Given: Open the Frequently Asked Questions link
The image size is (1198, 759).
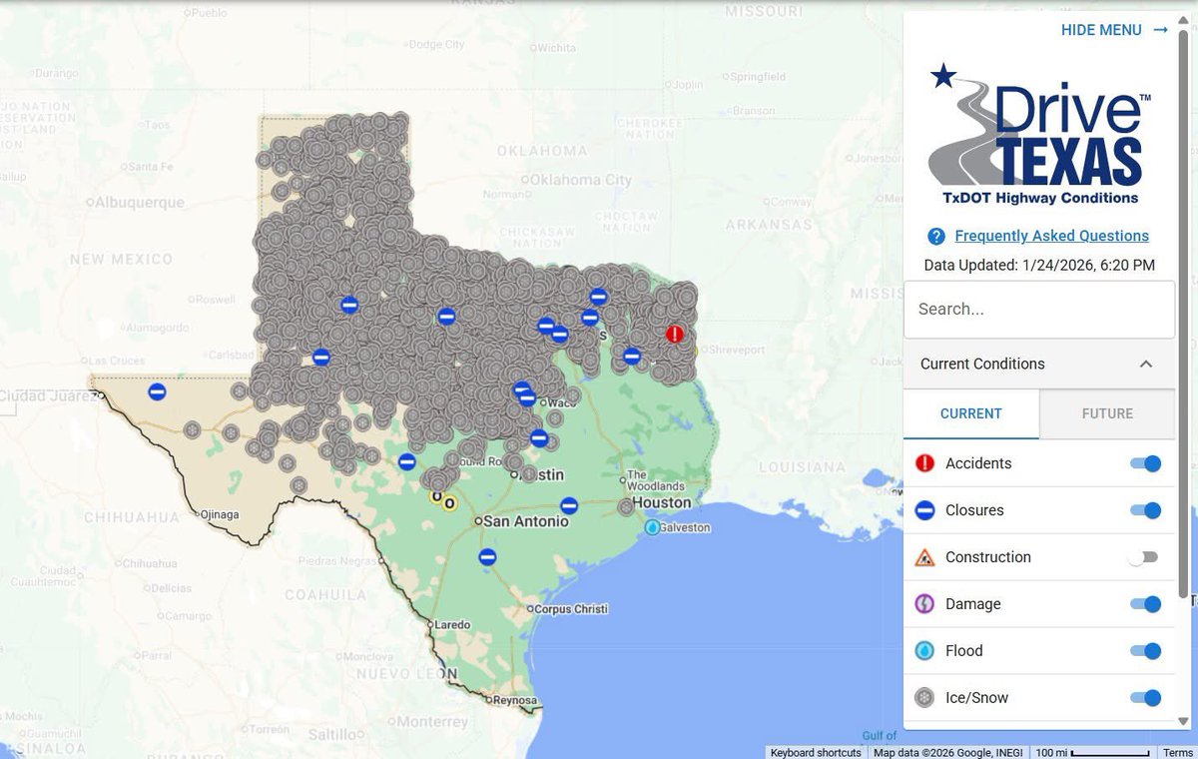Looking at the screenshot, I should click(x=1051, y=236).
